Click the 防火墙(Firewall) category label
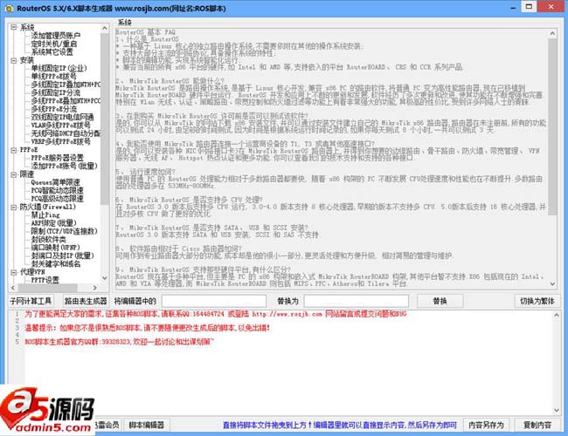 pos(48,207)
